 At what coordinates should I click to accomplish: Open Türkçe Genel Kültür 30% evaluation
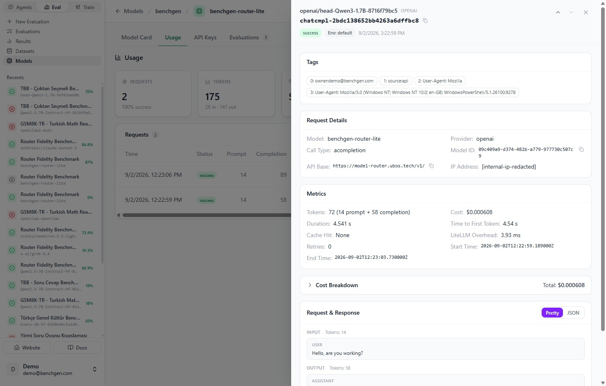52,321
